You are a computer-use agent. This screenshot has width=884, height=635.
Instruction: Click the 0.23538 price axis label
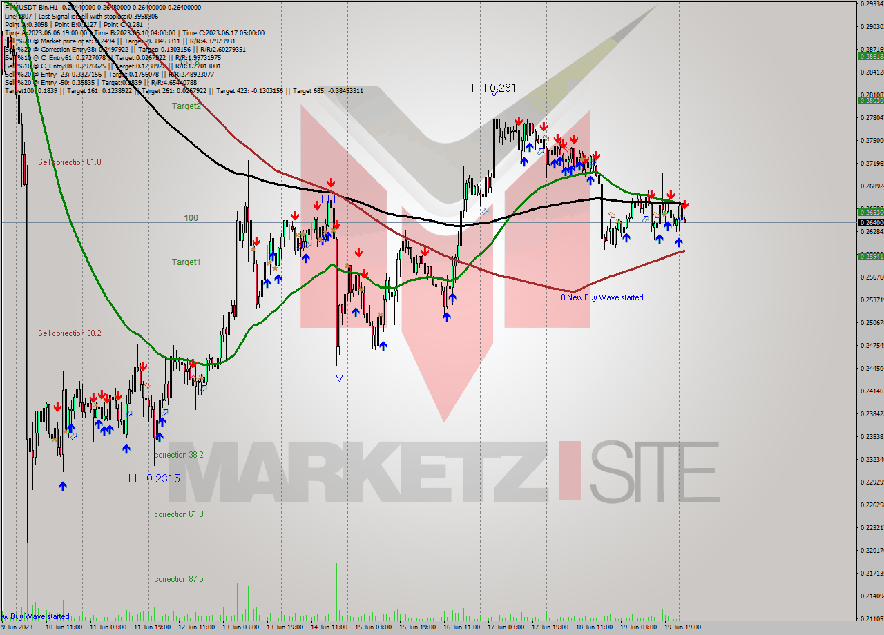coord(871,436)
